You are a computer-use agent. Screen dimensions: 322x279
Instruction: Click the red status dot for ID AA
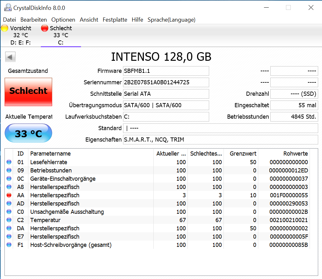pyautogui.click(x=9, y=195)
